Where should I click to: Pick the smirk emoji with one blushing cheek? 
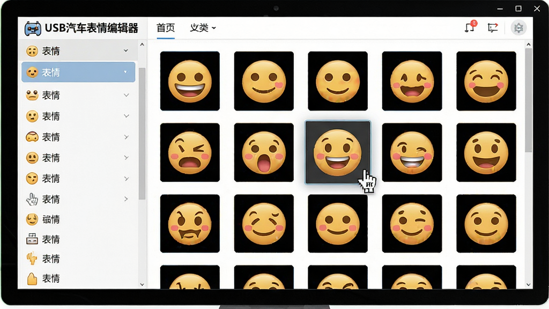pos(264,81)
